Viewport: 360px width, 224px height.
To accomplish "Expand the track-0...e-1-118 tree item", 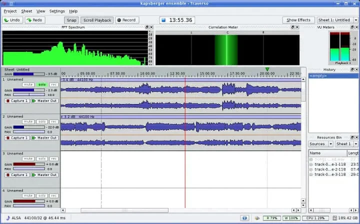I will tap(311, 164).
